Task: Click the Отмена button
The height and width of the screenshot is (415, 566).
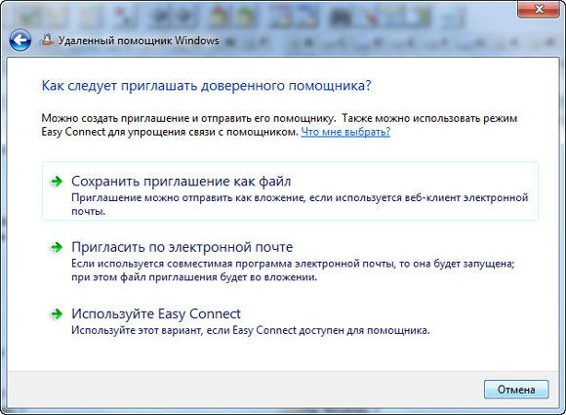Action: point(516,390)
